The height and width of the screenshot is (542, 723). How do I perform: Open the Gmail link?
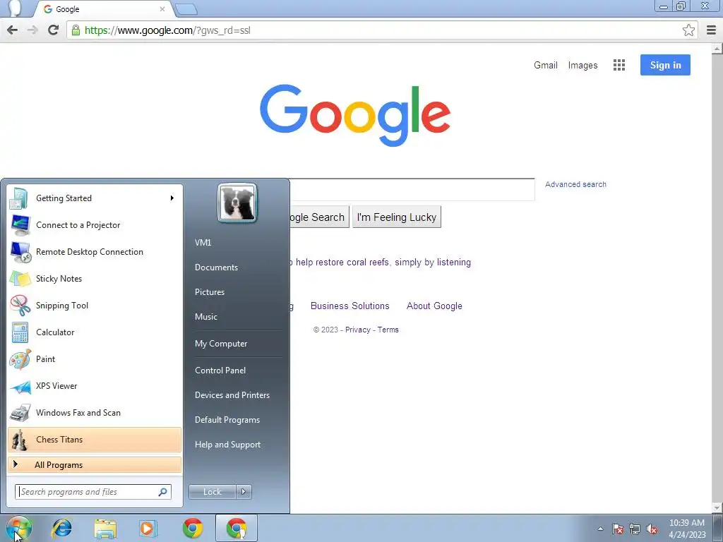[546, 65]
